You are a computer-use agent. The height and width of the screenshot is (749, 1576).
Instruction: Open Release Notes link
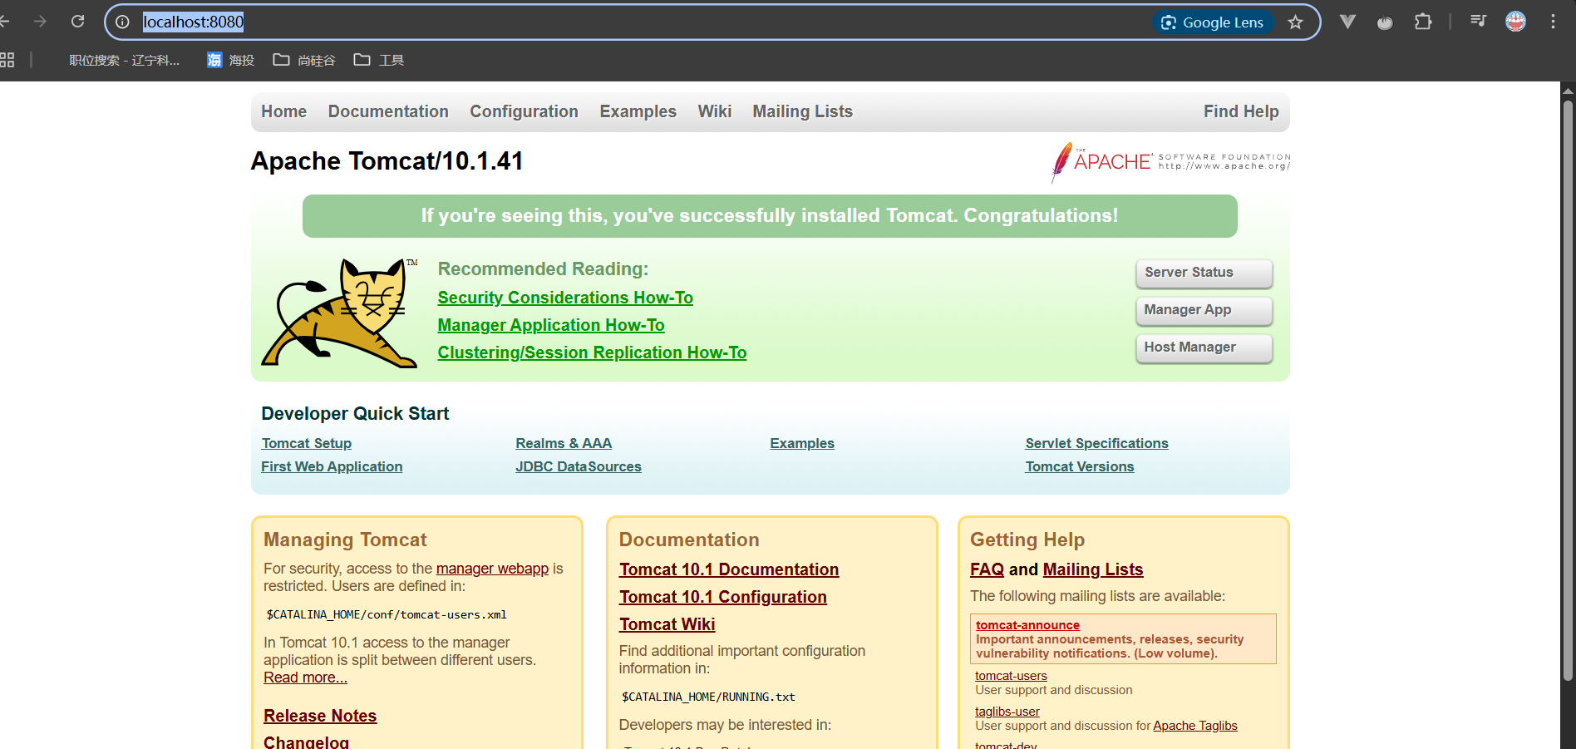(x=320, y=716)
